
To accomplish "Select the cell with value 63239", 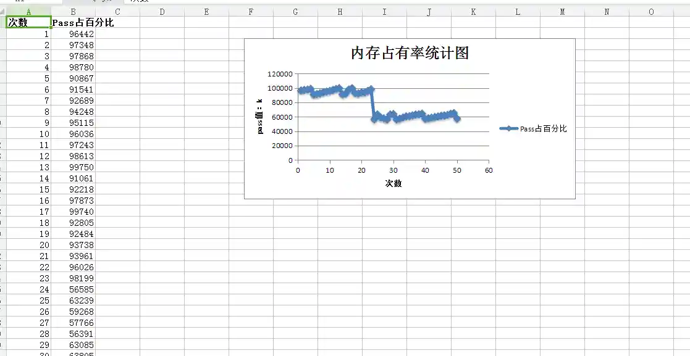I will 73,300.
